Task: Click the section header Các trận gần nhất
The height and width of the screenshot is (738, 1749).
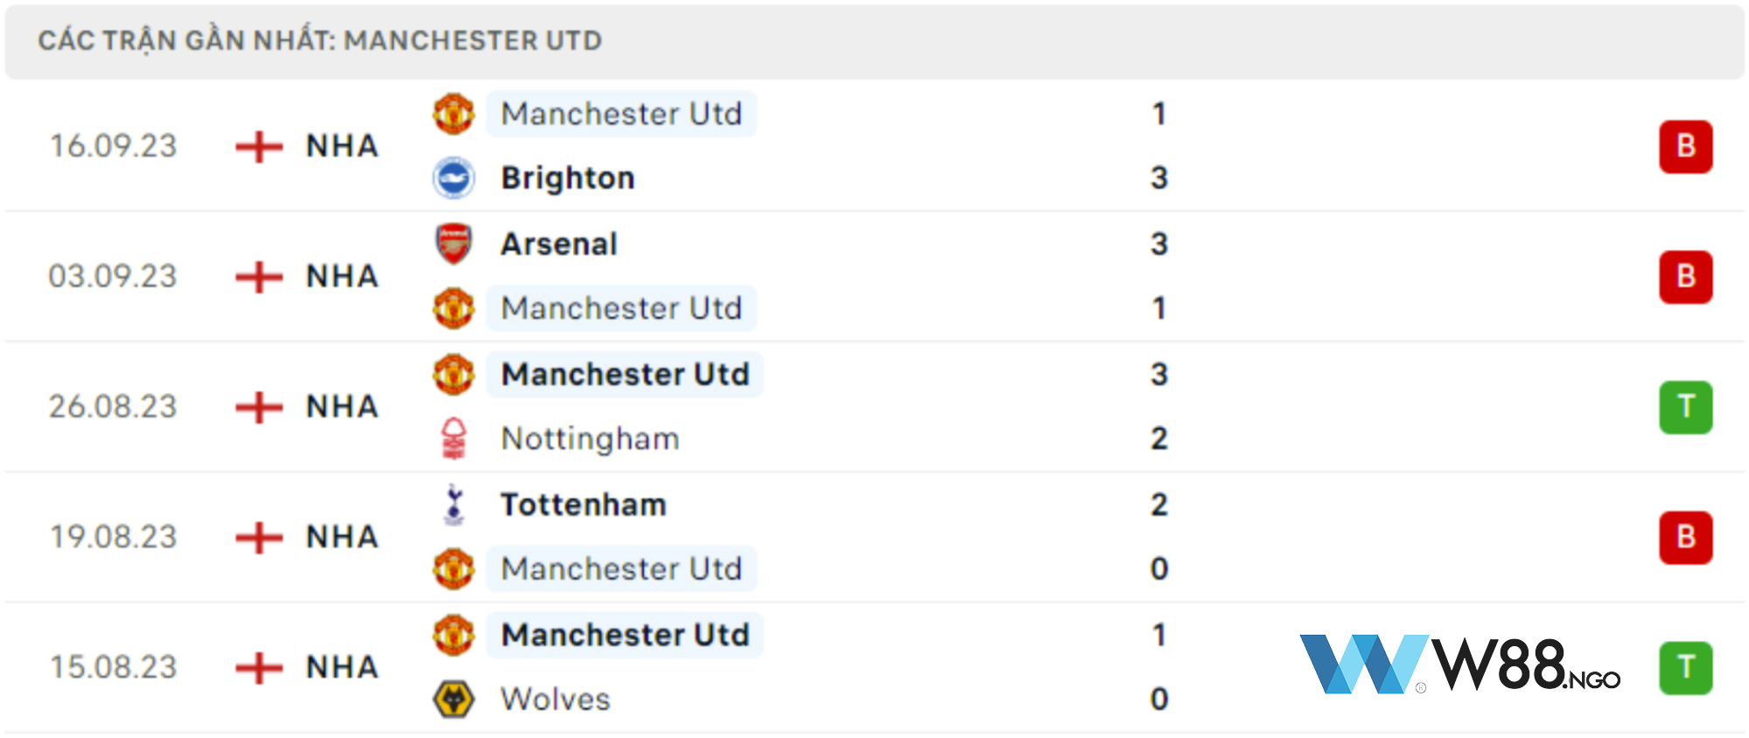Action: 320,41
